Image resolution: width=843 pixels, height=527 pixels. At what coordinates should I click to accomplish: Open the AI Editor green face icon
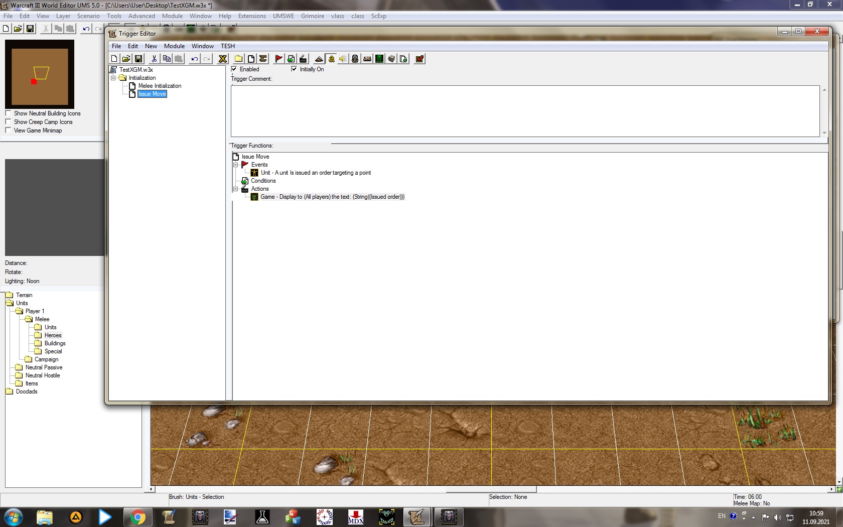point(379,59)
